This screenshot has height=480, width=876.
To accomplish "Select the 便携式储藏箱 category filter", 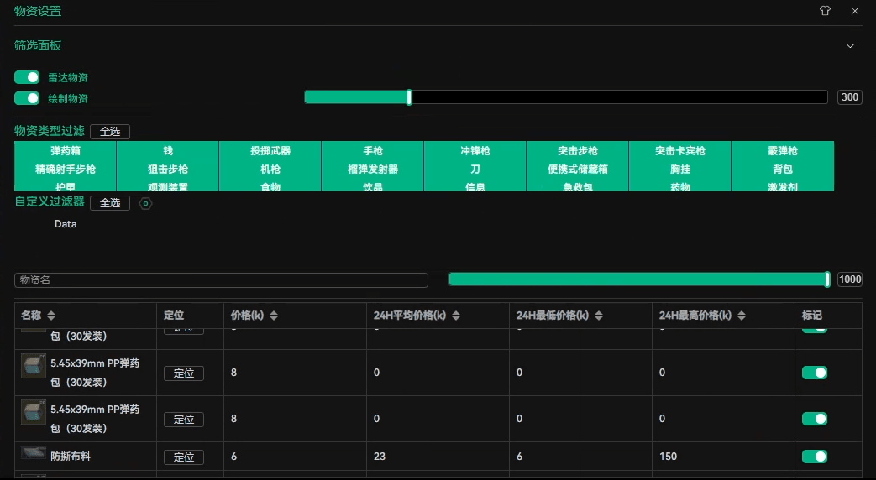I will (x=577, y=169).
